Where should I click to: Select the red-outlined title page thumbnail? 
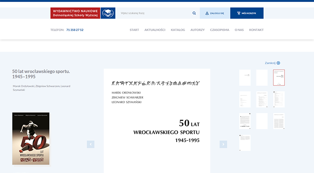(279, 78)
